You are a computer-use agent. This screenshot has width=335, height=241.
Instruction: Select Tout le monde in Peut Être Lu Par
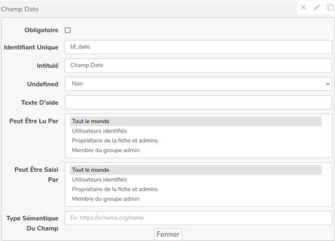[196, 121]
